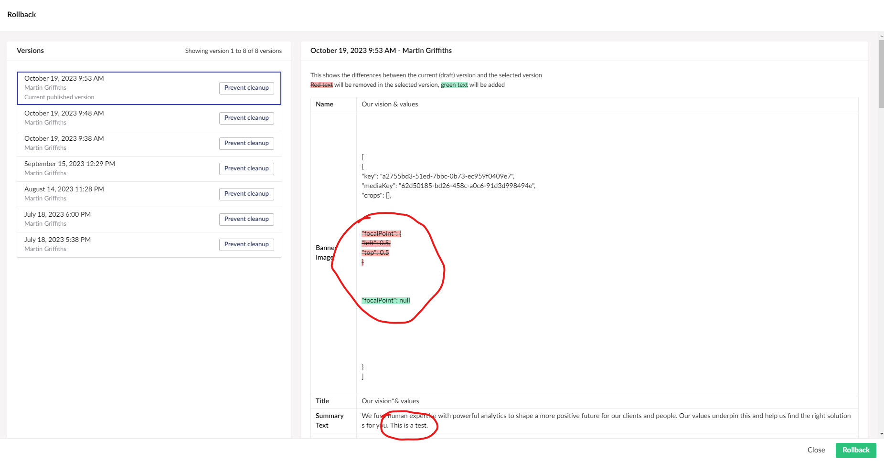Click Prevent cleanup for the July 18 5:38 PM version
The image size is (884, 461).
tap(246, 244)
